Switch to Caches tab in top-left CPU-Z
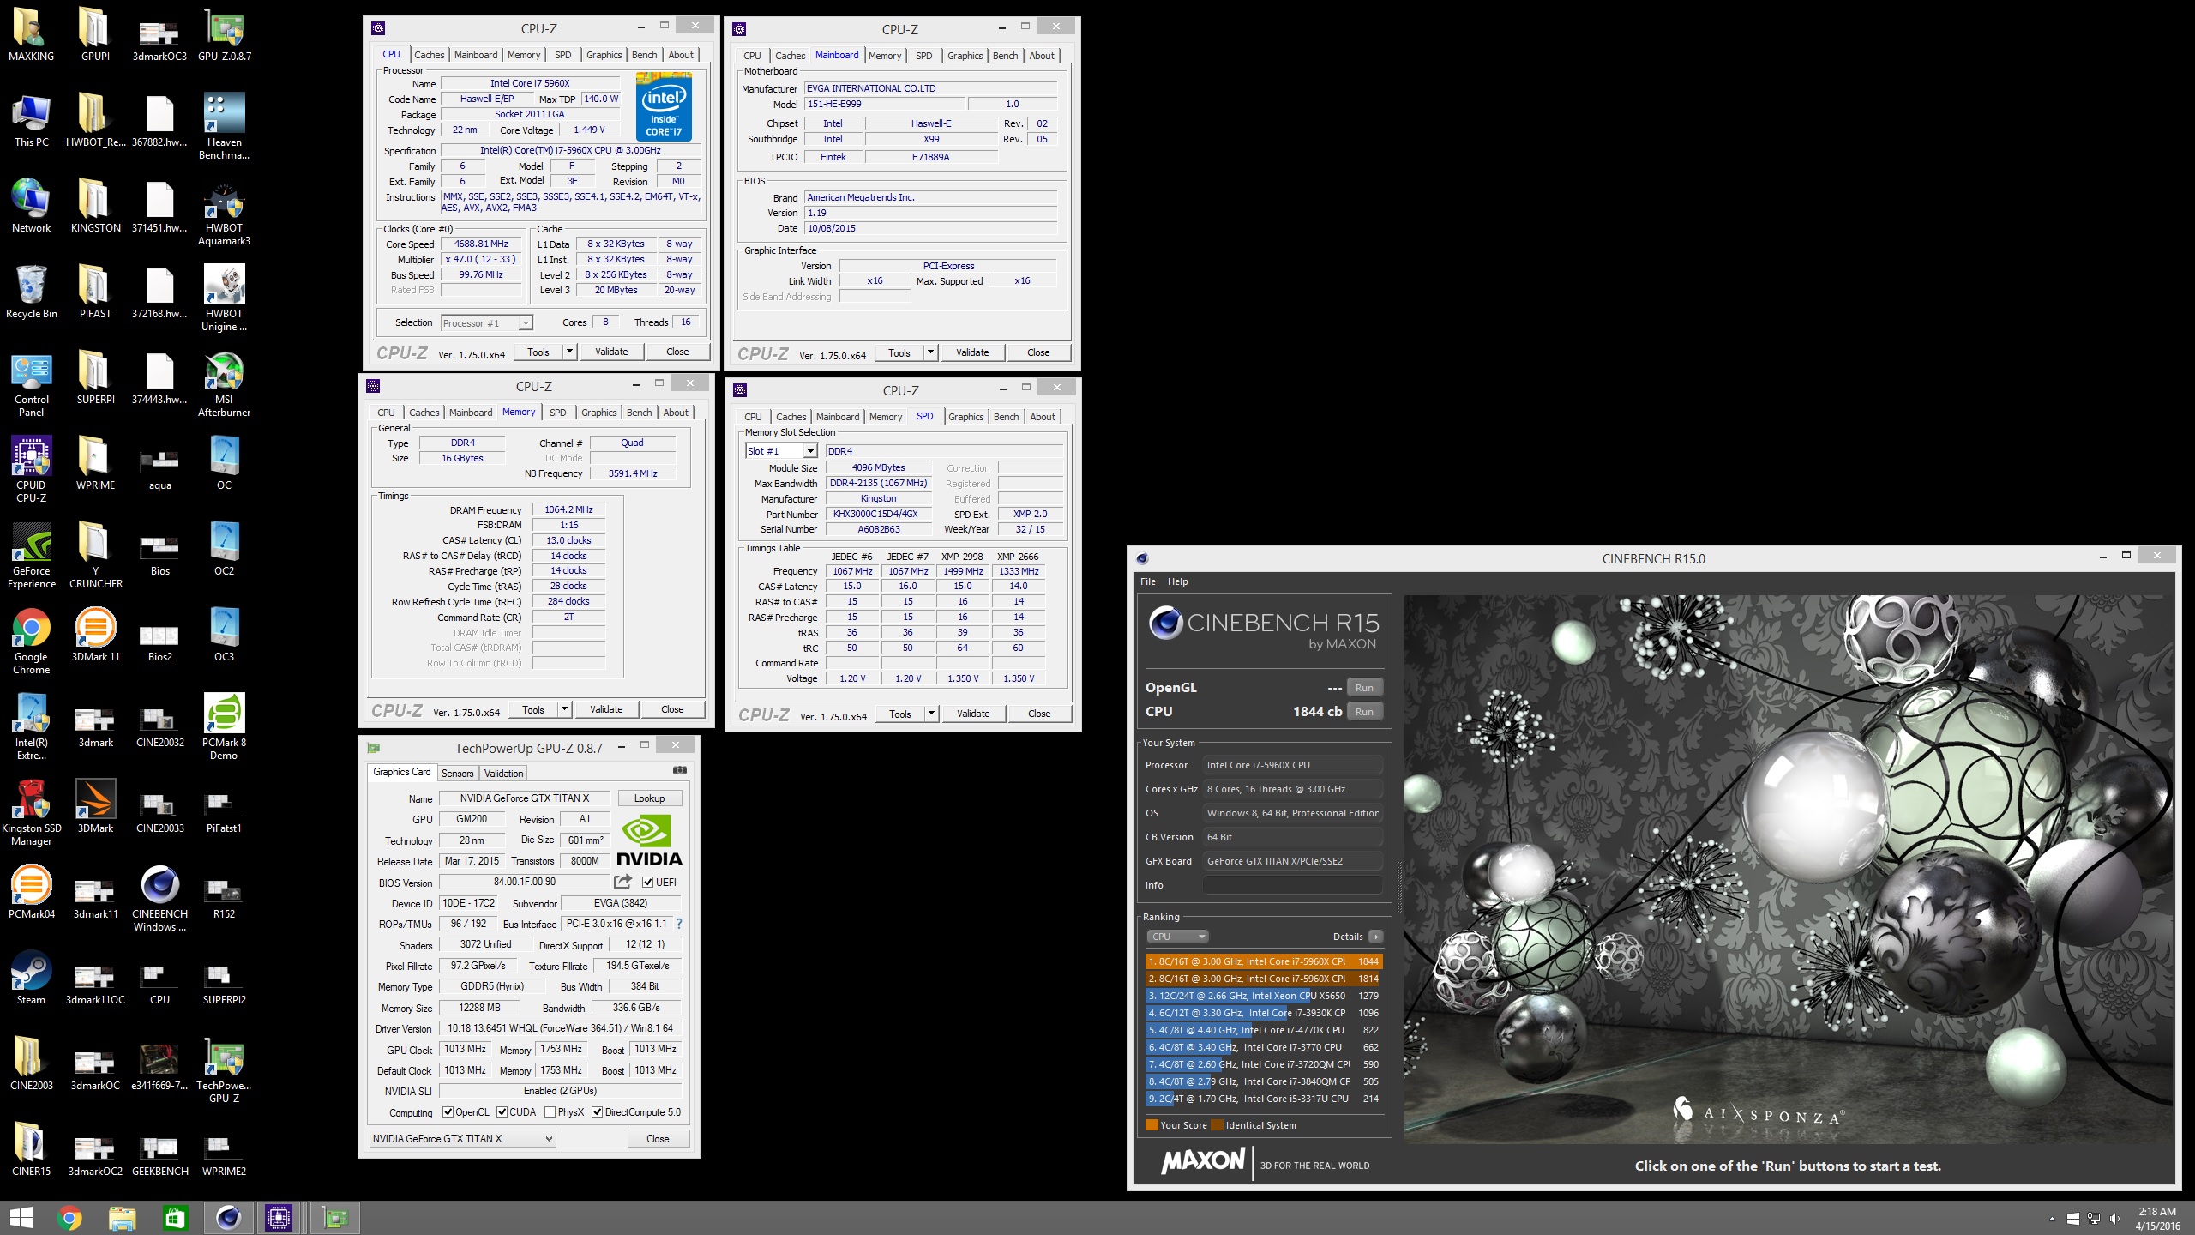The image size is (2195, 1235). click(429, 55)
